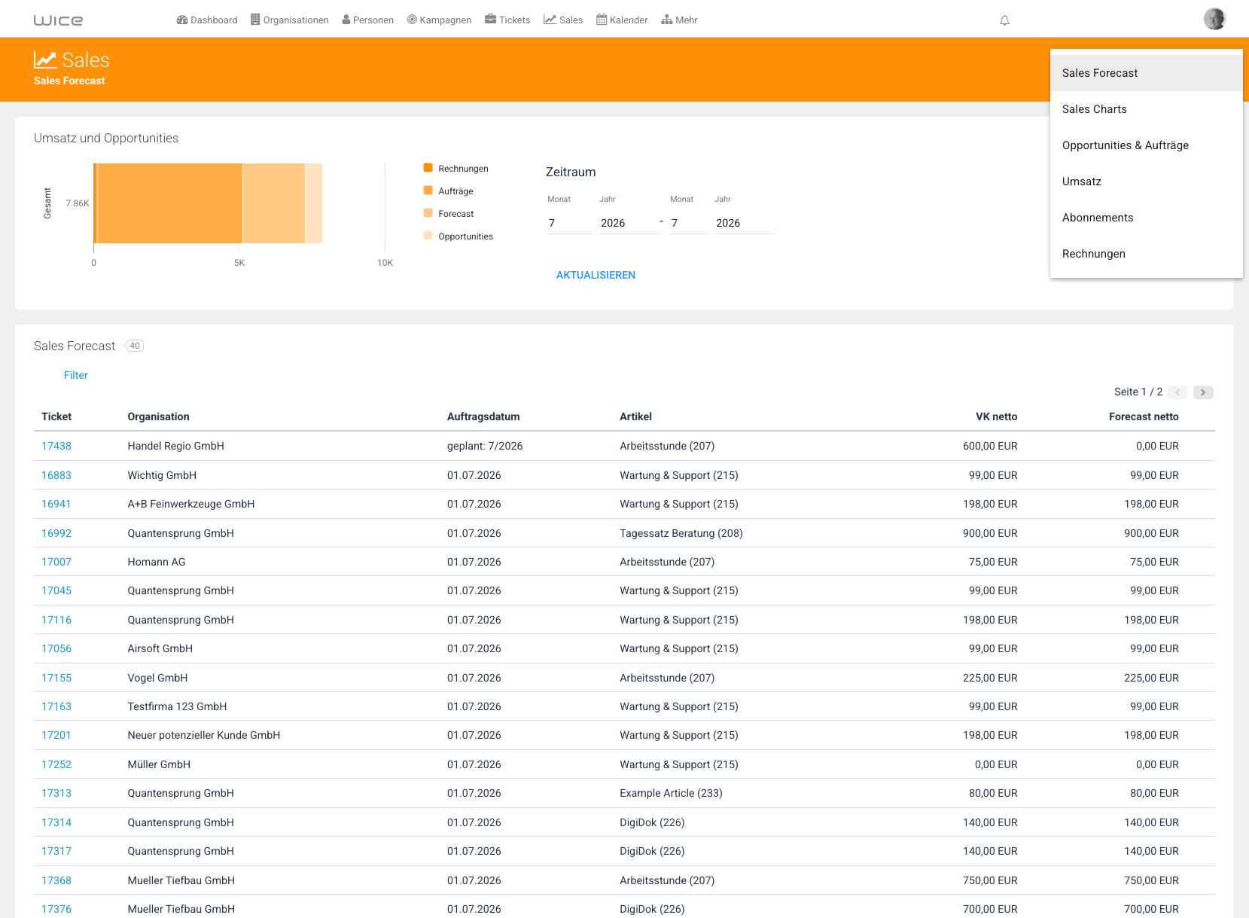Open ticket 17438 link
This screenshot has width=1249, height=918.
[x=56, y=446]
